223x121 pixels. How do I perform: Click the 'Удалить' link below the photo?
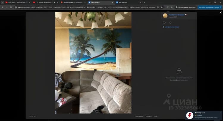149,117
